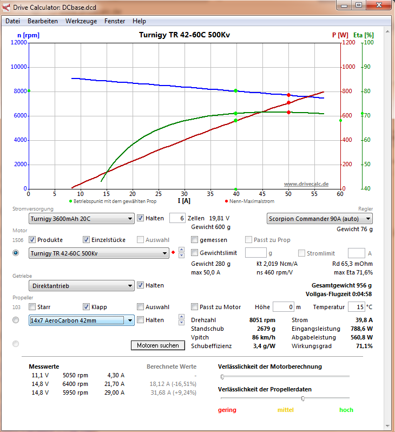This screenshot has width=395, height=432.
Task: Click the Zellen cell count field
Action: [x=177, y=218]
